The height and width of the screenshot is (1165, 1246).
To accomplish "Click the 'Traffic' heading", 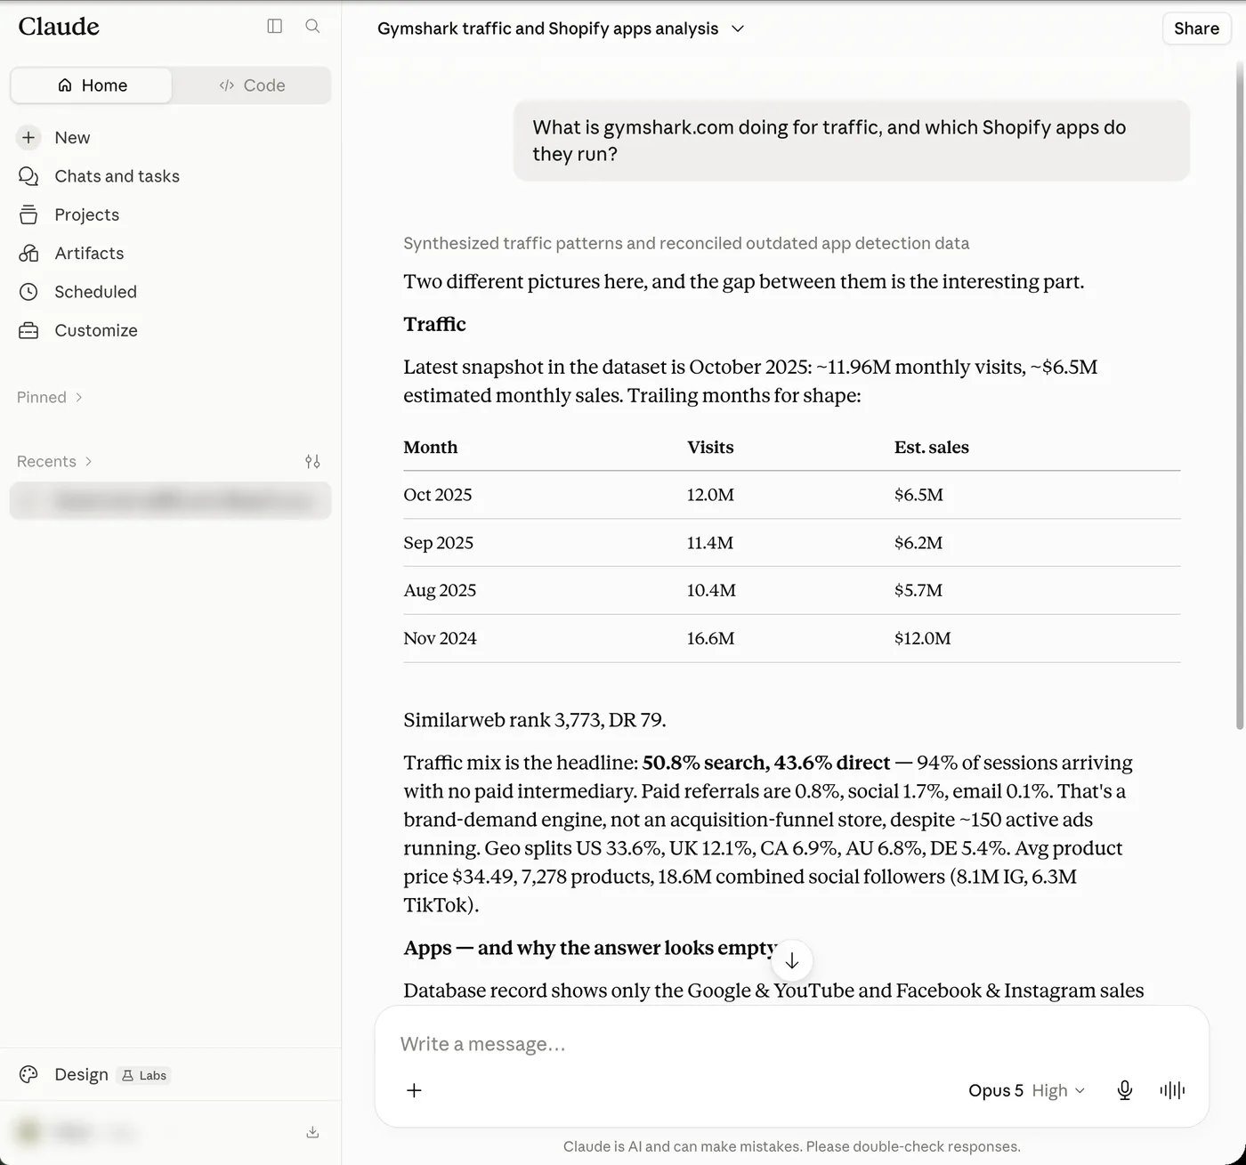I will [x=434, y=324].
